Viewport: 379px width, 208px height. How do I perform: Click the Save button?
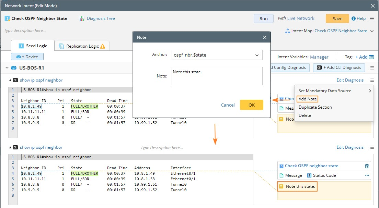tap(337, 19)
